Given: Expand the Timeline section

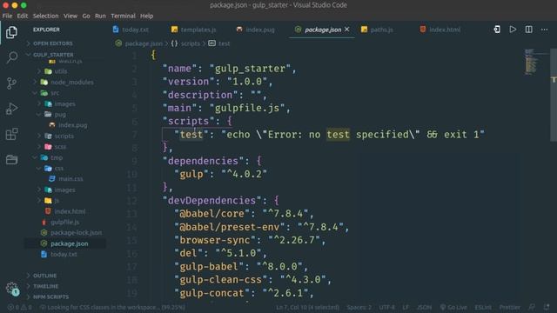Looking at the screenshot, I should tap(45, 286).
